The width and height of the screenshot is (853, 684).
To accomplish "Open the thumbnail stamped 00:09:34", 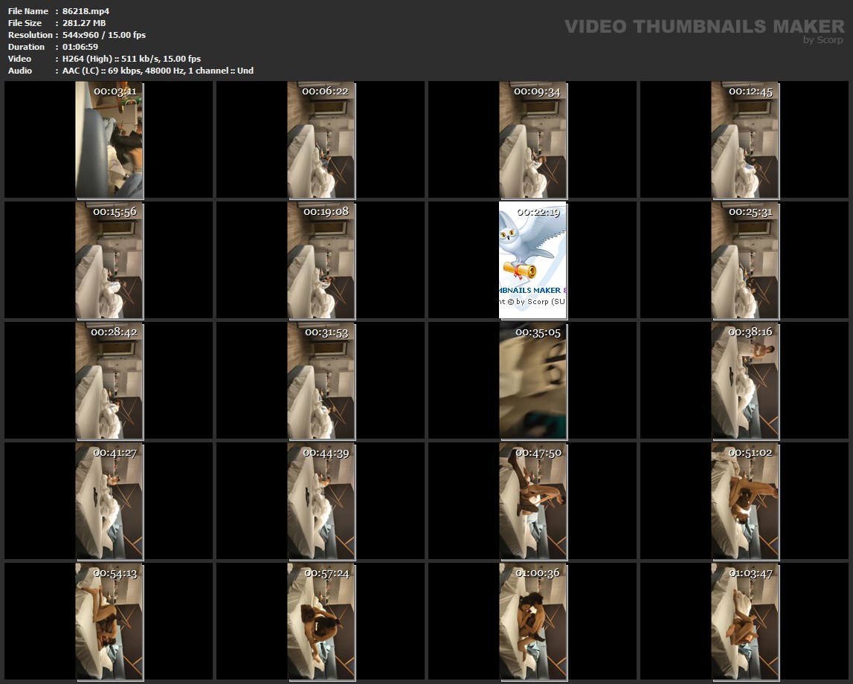I will 533,140.
